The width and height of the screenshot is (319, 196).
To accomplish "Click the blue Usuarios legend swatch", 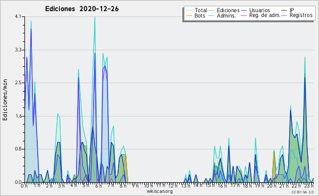I will point(244,11).
